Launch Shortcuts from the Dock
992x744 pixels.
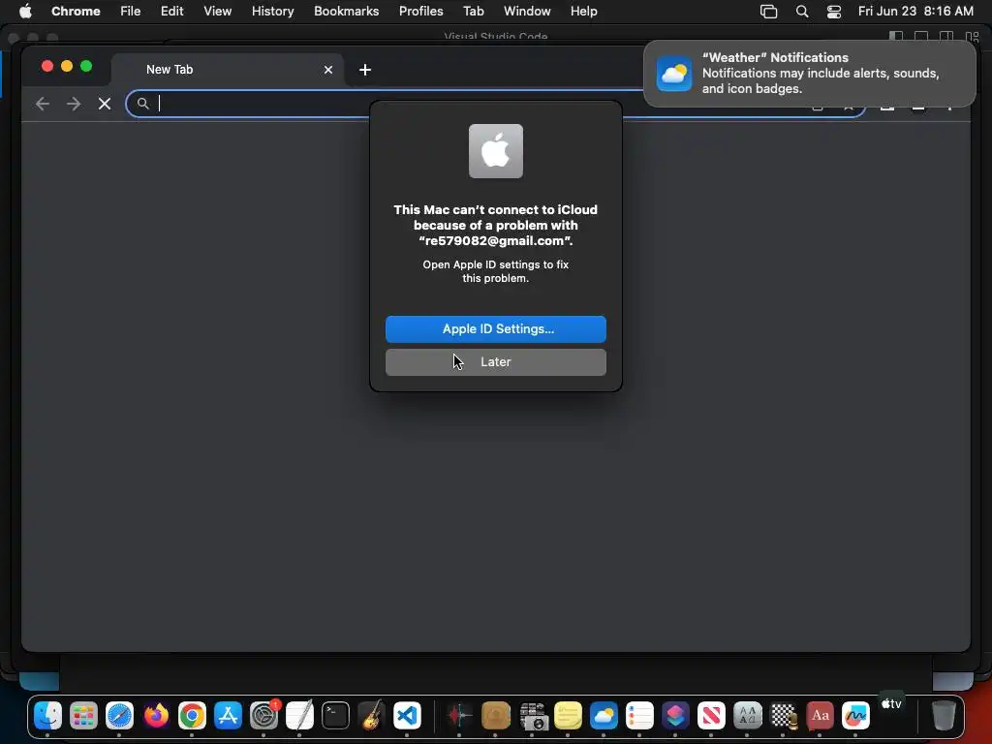tap(675, 716)
